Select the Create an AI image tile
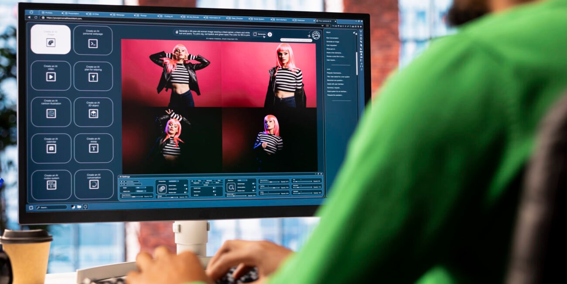This screenshot has height=284, width=567. 51,40
